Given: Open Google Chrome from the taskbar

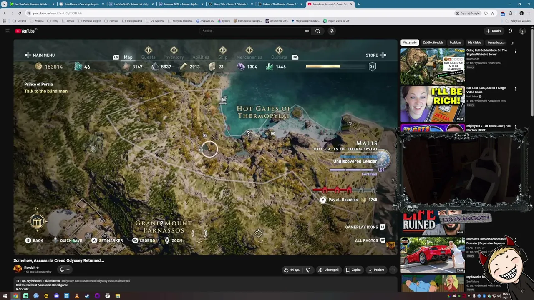Looking at the screenshot, I should click(x=15, y=296).
